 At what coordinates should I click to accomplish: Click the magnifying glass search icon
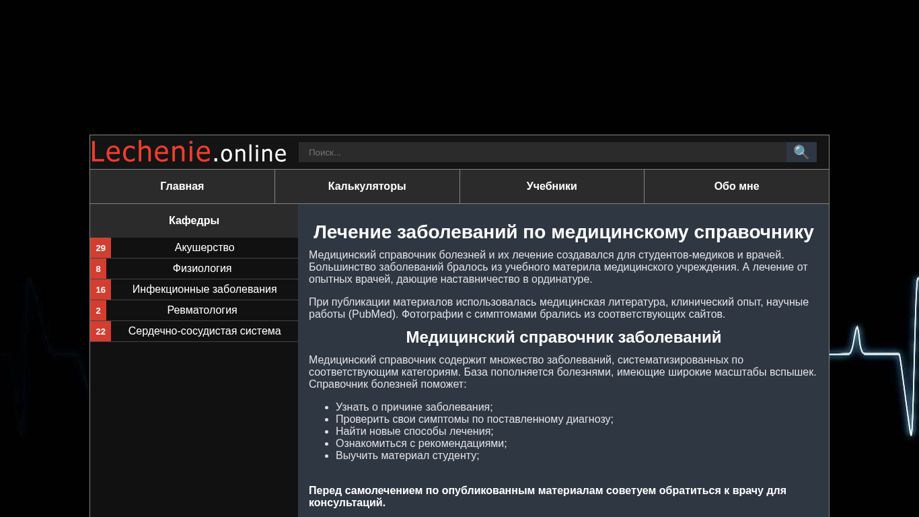click(x=801, y=152)
